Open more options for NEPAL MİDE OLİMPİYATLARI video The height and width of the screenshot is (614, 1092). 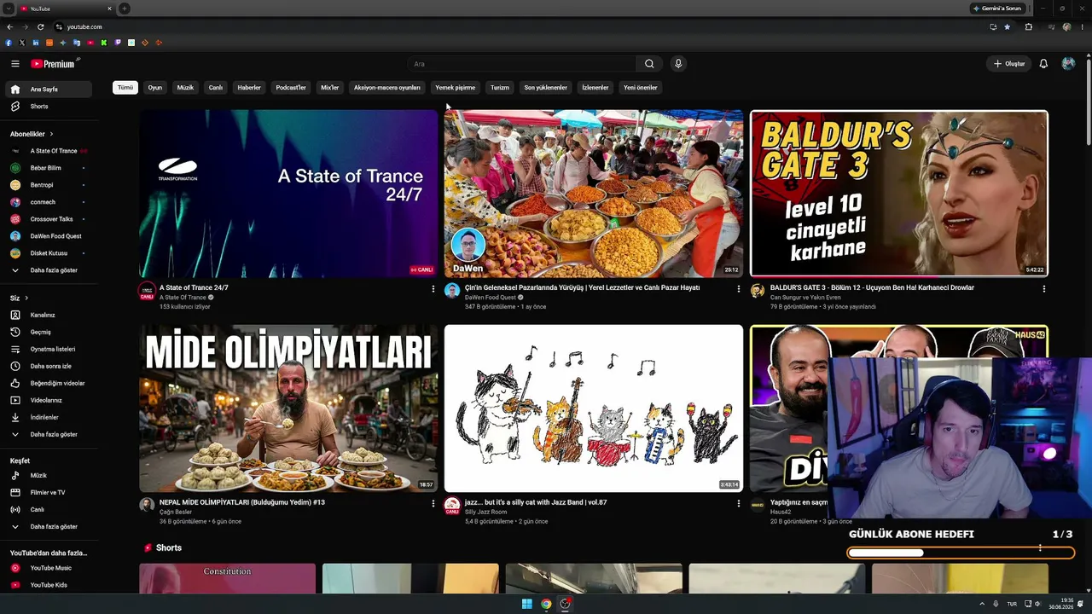pos(433,503)
